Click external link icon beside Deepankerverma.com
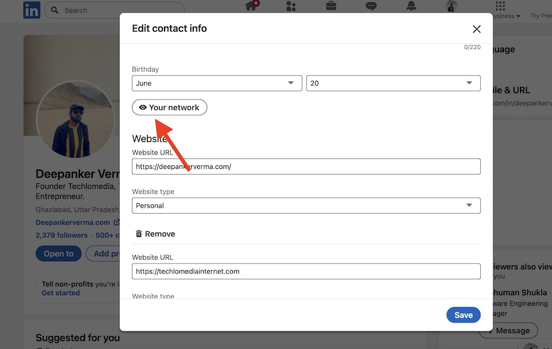The image size is (552, 349). coord(116,222)
